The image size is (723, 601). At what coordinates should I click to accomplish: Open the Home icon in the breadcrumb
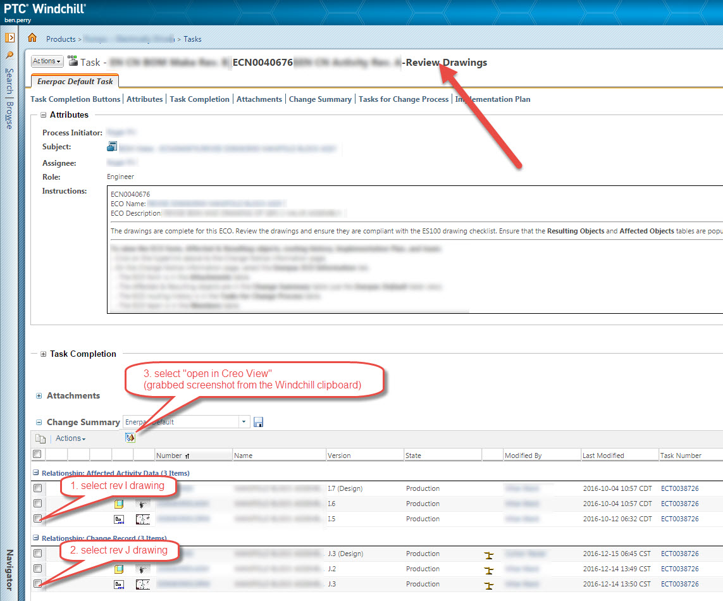32,38
